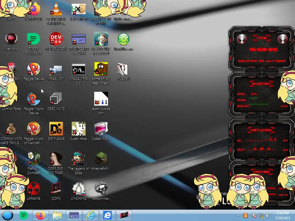Image resolution: width=295 pixels, height=221 pixels.
Task: Open the DIE PLEASE icon
Action: click(56, 129)
